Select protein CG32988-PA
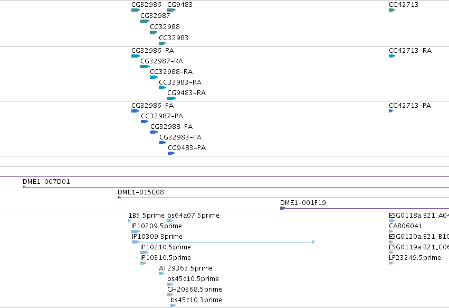 (154, 132)
